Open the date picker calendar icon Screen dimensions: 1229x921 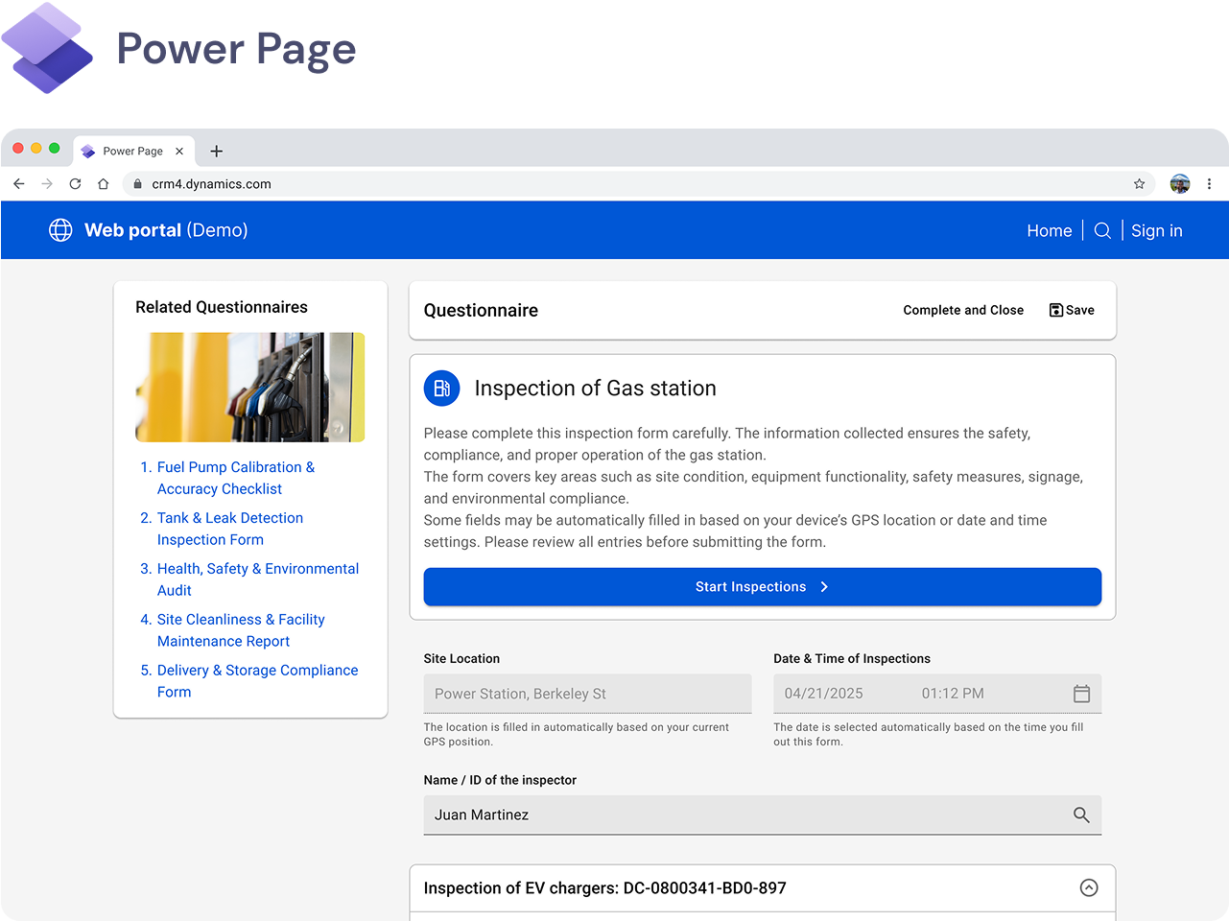(x=1082, y=693)
